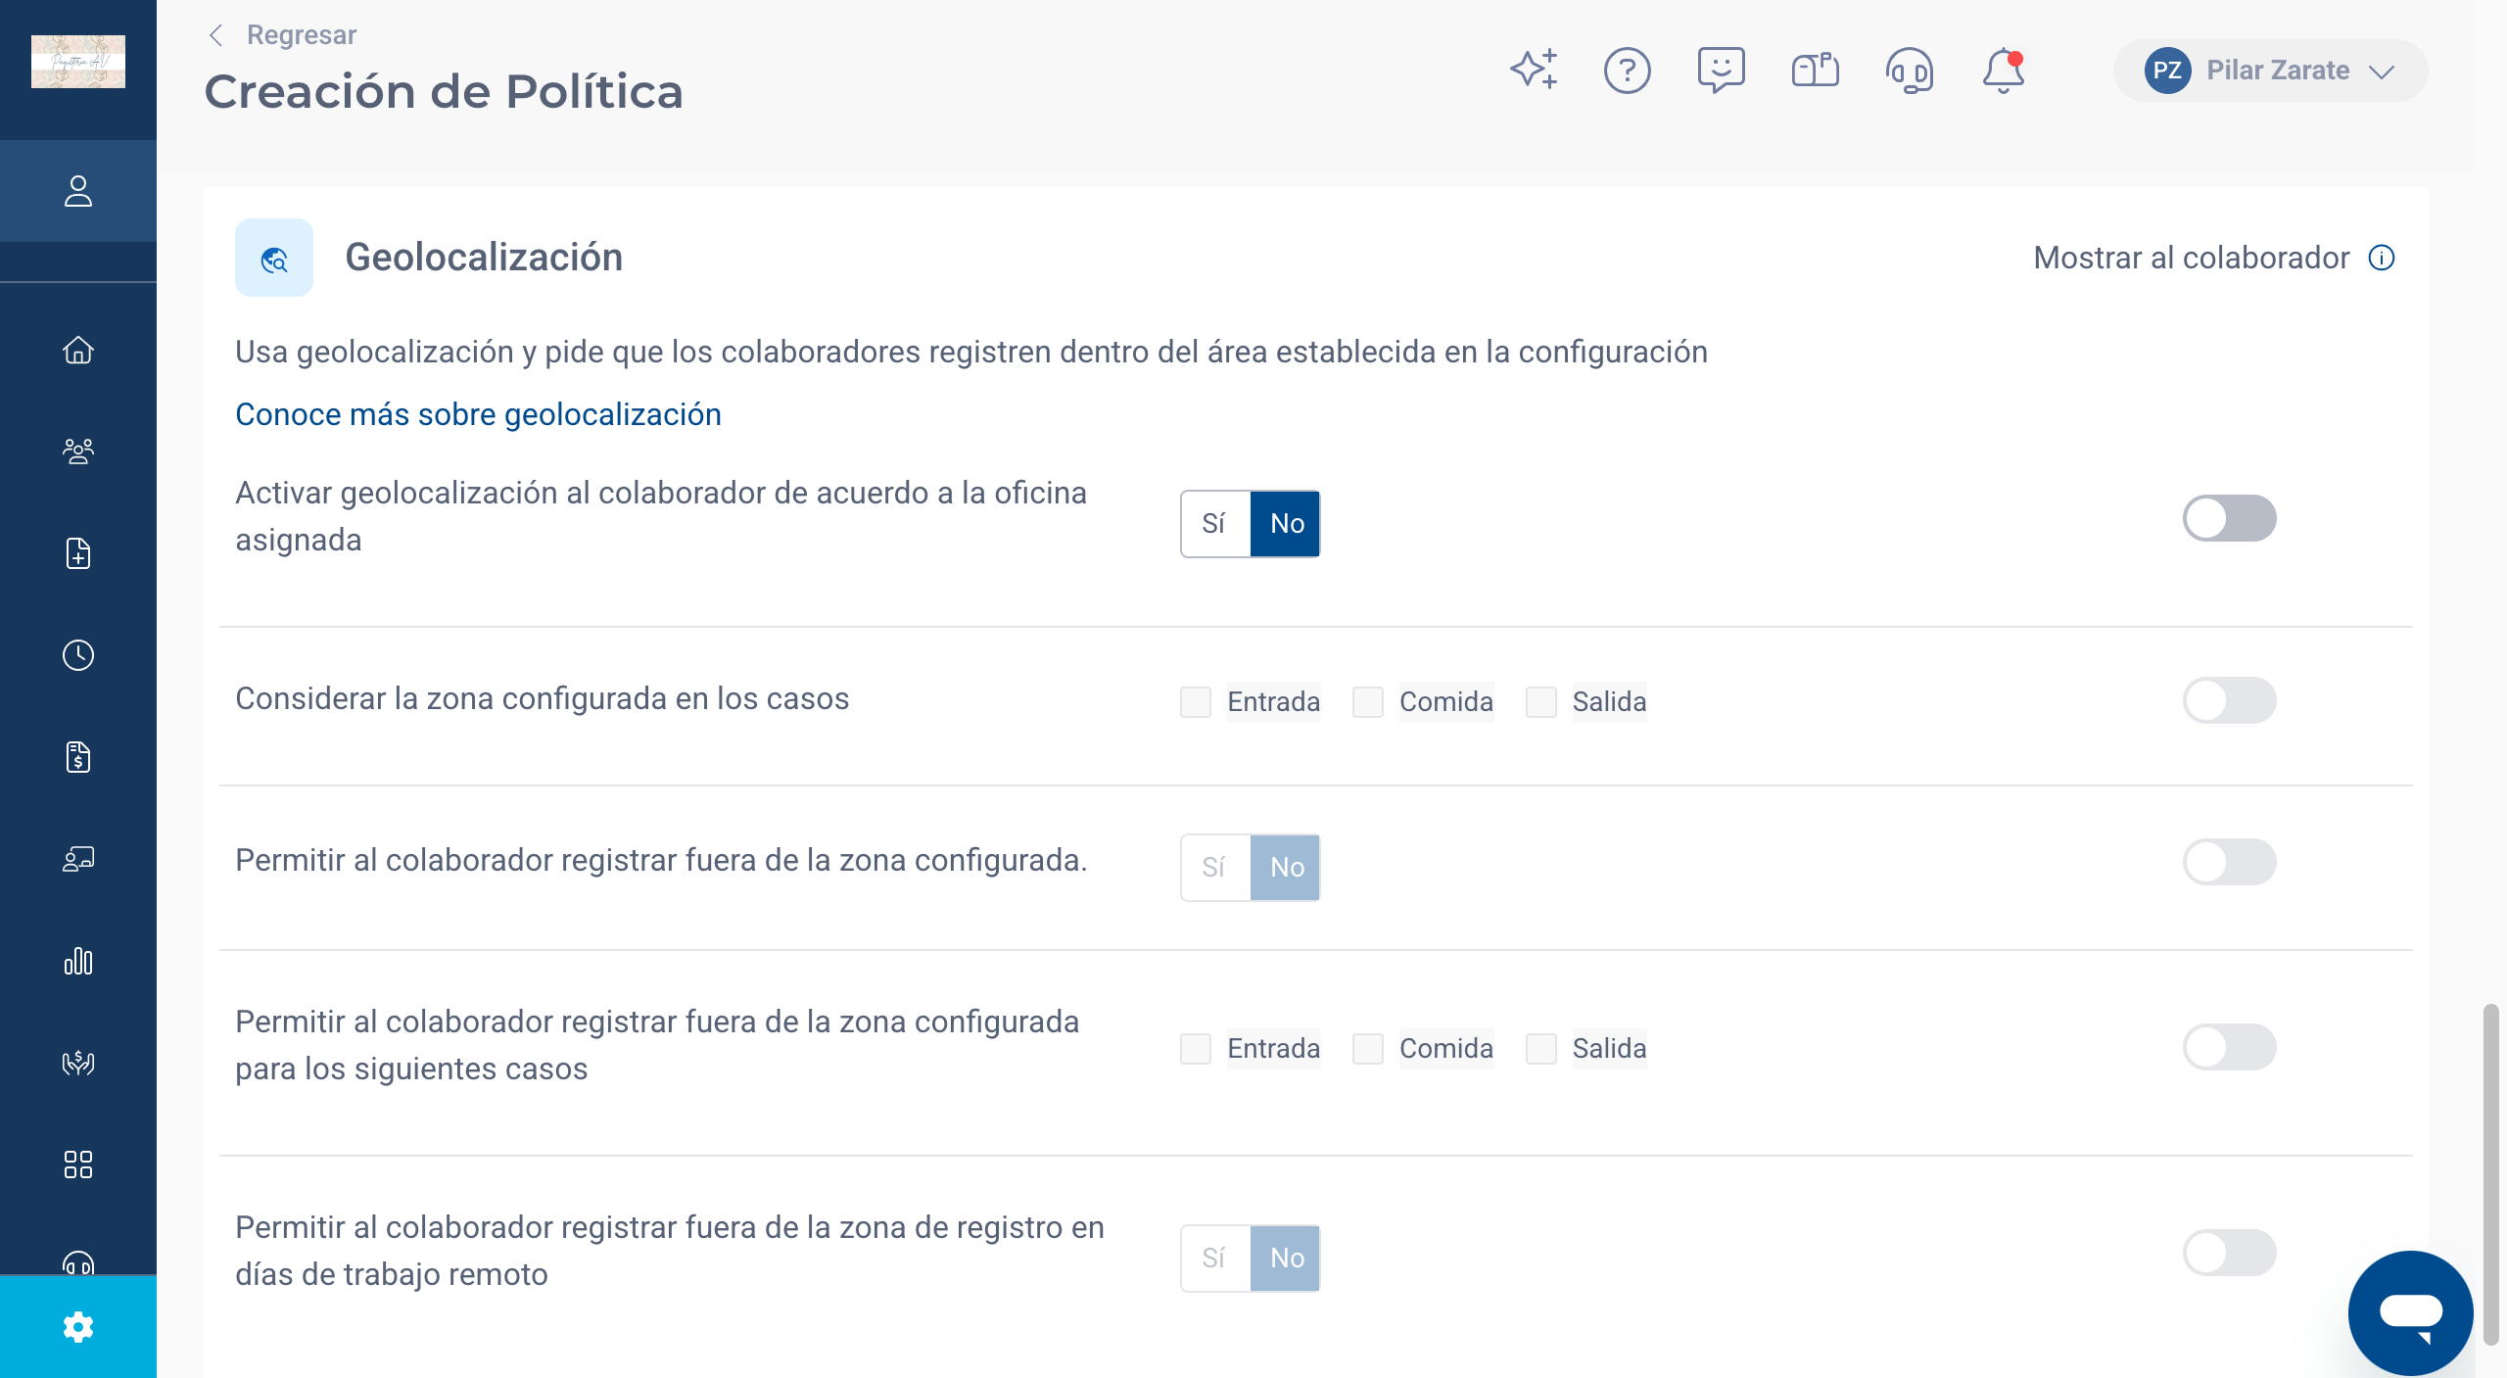Click the PZ avatar badge
The height and width of the screenshot is (1378, 2507).
coord(2167,71)
